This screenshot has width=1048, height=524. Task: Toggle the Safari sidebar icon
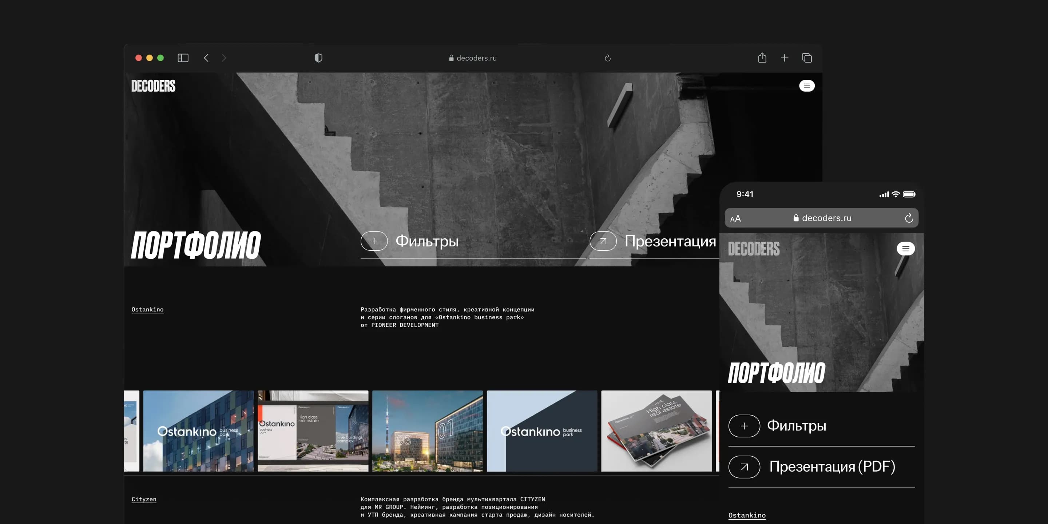click(x=183, y=58)
